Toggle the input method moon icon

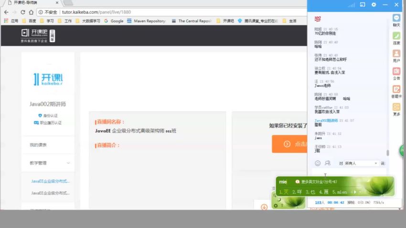point(279,199)
